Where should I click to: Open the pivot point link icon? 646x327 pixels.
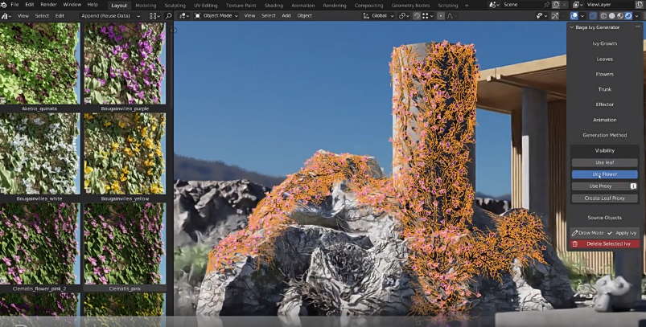pos(404,15)
